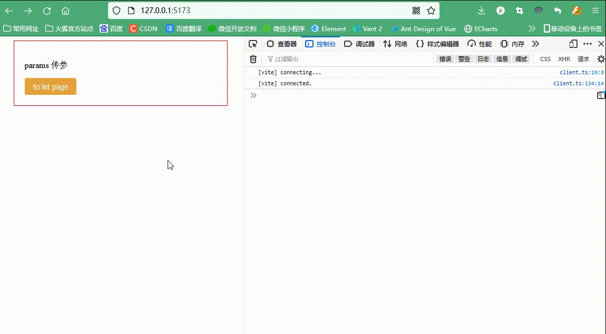Bookmark this page with the star icon
606x334 pixels.
[431, 10]
